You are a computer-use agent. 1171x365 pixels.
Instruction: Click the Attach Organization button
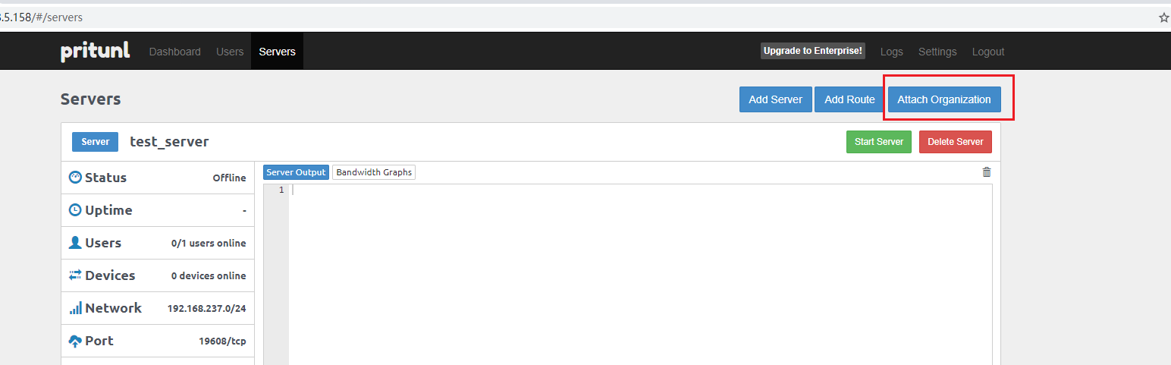[943, 99]
